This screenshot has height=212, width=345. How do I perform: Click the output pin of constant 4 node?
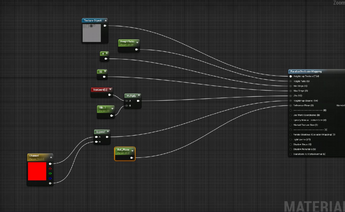point(106,59)
